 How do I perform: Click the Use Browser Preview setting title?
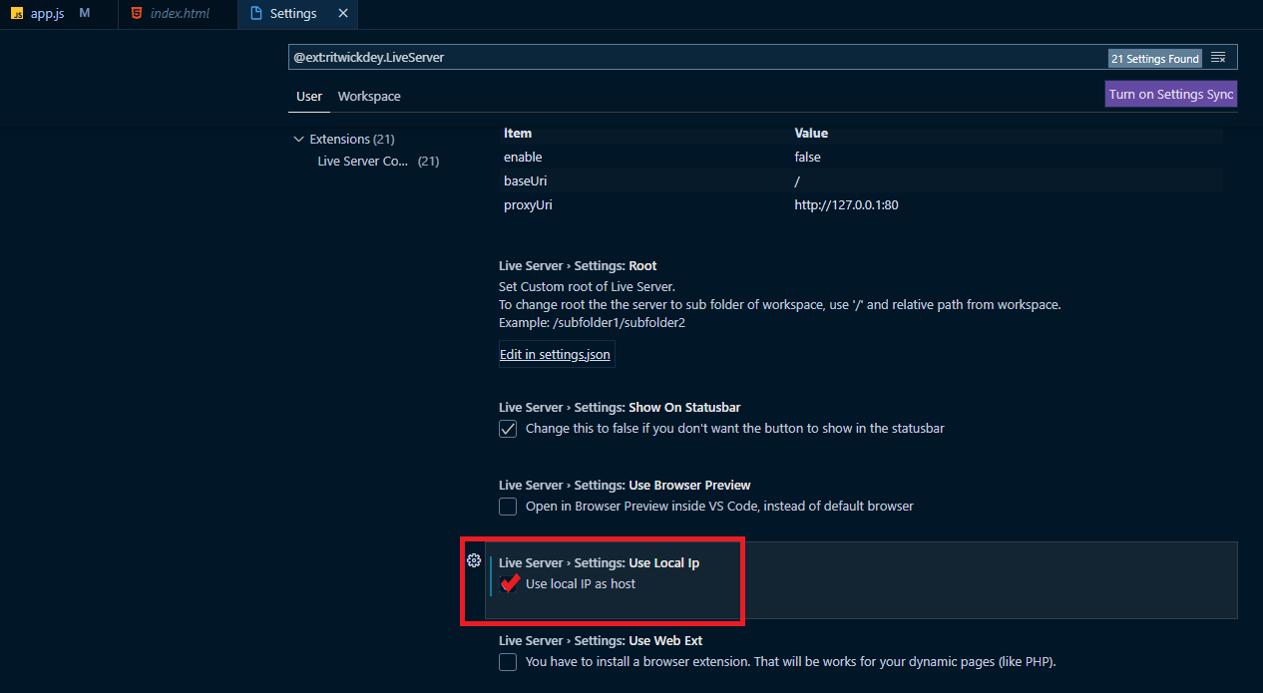[x=625, y=485]
